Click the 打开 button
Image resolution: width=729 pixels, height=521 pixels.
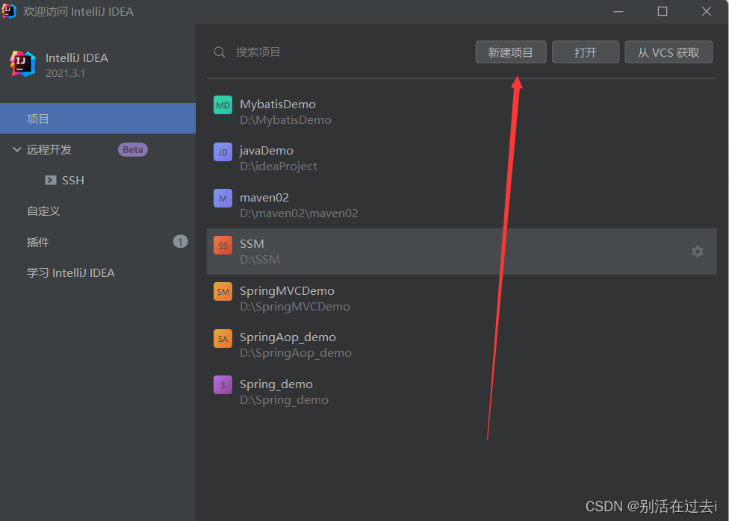586,52
